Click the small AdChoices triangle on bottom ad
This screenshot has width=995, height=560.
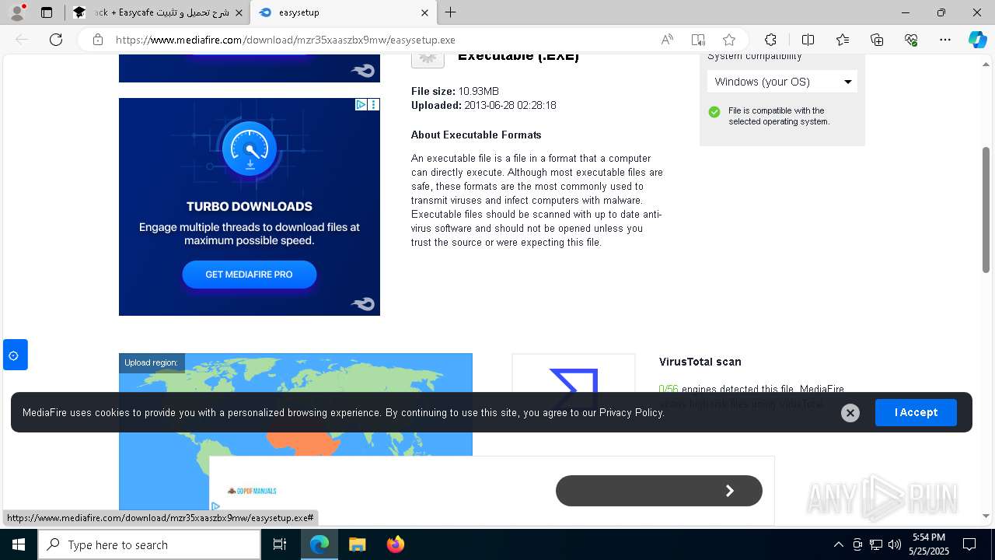[x=215, y=506]
